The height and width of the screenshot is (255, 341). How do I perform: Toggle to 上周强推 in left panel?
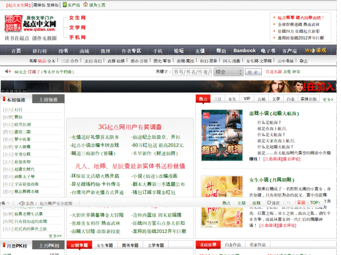pyautogui.click(x=47, y=98)
